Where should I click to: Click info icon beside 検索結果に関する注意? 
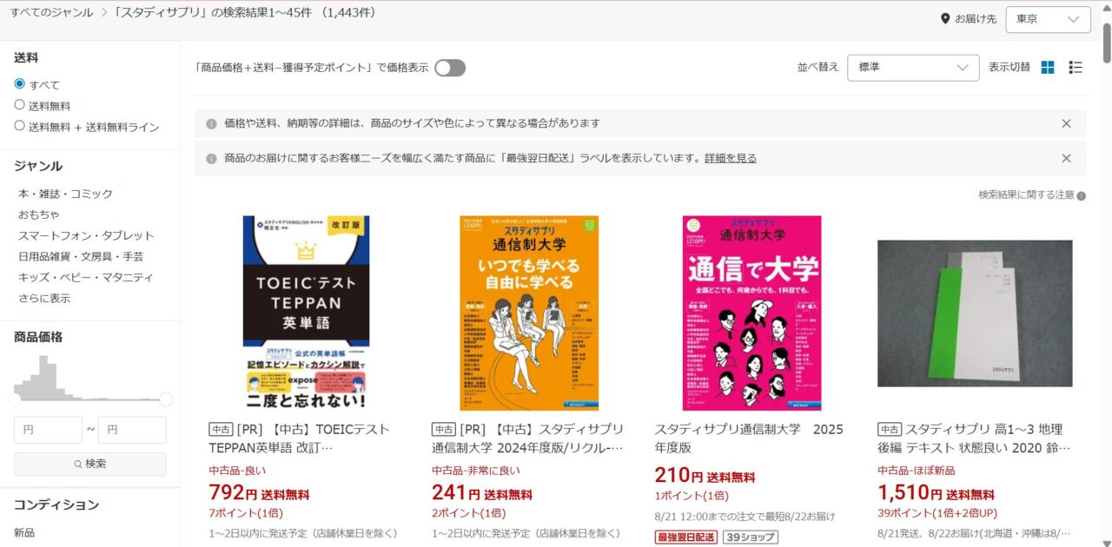point(1082,196)
